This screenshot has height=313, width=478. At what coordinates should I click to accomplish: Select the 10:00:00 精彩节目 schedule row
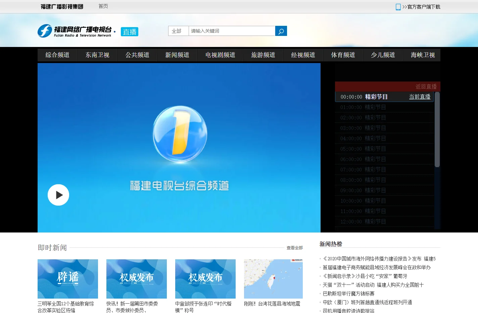point(384,201)
